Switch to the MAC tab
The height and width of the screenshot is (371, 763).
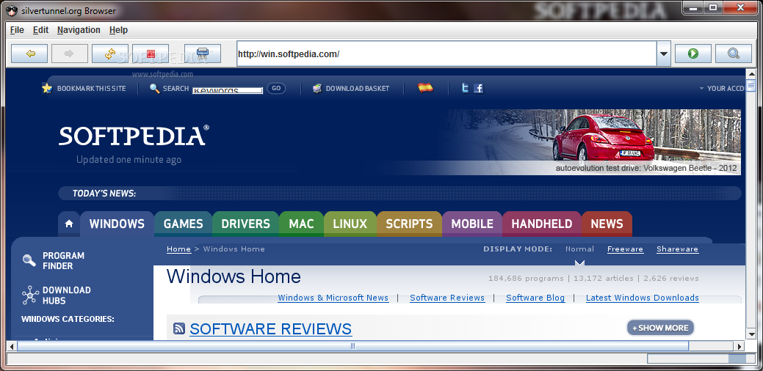coord(301,224)
